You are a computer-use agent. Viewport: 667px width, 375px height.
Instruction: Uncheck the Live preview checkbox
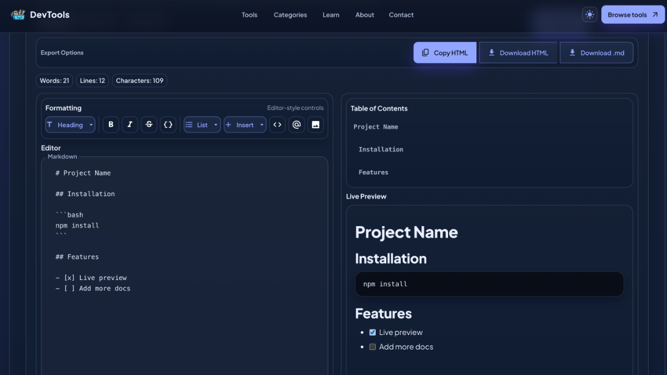coord(372,332)
